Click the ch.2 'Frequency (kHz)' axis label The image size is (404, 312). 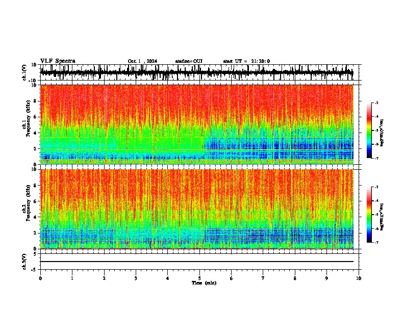(x=28, y=203)
